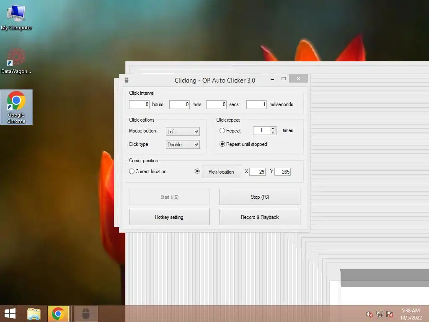Minimize the OP Auto Clicker window
The image size is (429, 322).
(272, 79)
